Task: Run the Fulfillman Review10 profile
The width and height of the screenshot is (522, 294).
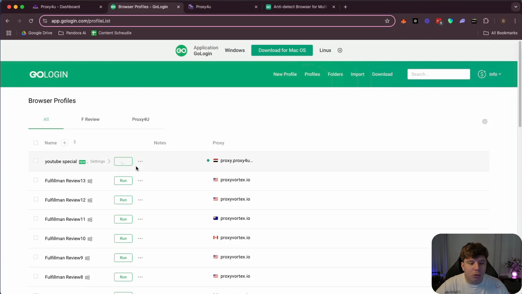Action: click(123, 238)
